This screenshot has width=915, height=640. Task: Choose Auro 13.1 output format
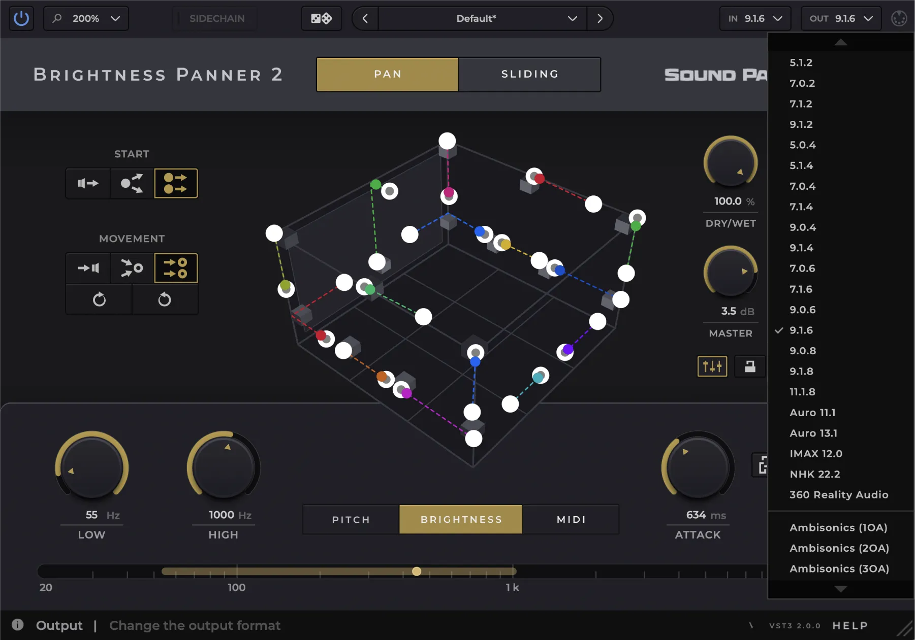pyautogui.click(x=841, y=433)
